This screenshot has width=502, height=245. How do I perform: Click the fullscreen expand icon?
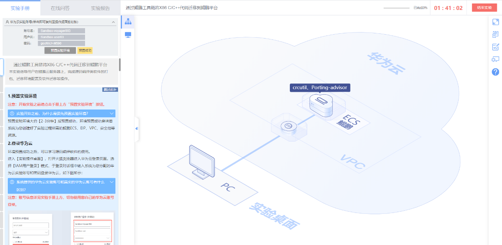(x=495, y=22)
